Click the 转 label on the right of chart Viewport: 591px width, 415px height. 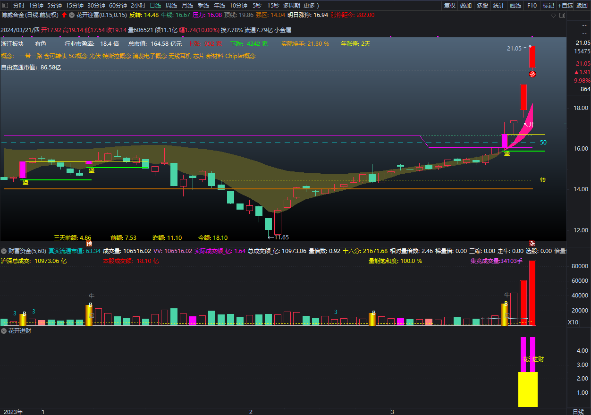[543, 180]
